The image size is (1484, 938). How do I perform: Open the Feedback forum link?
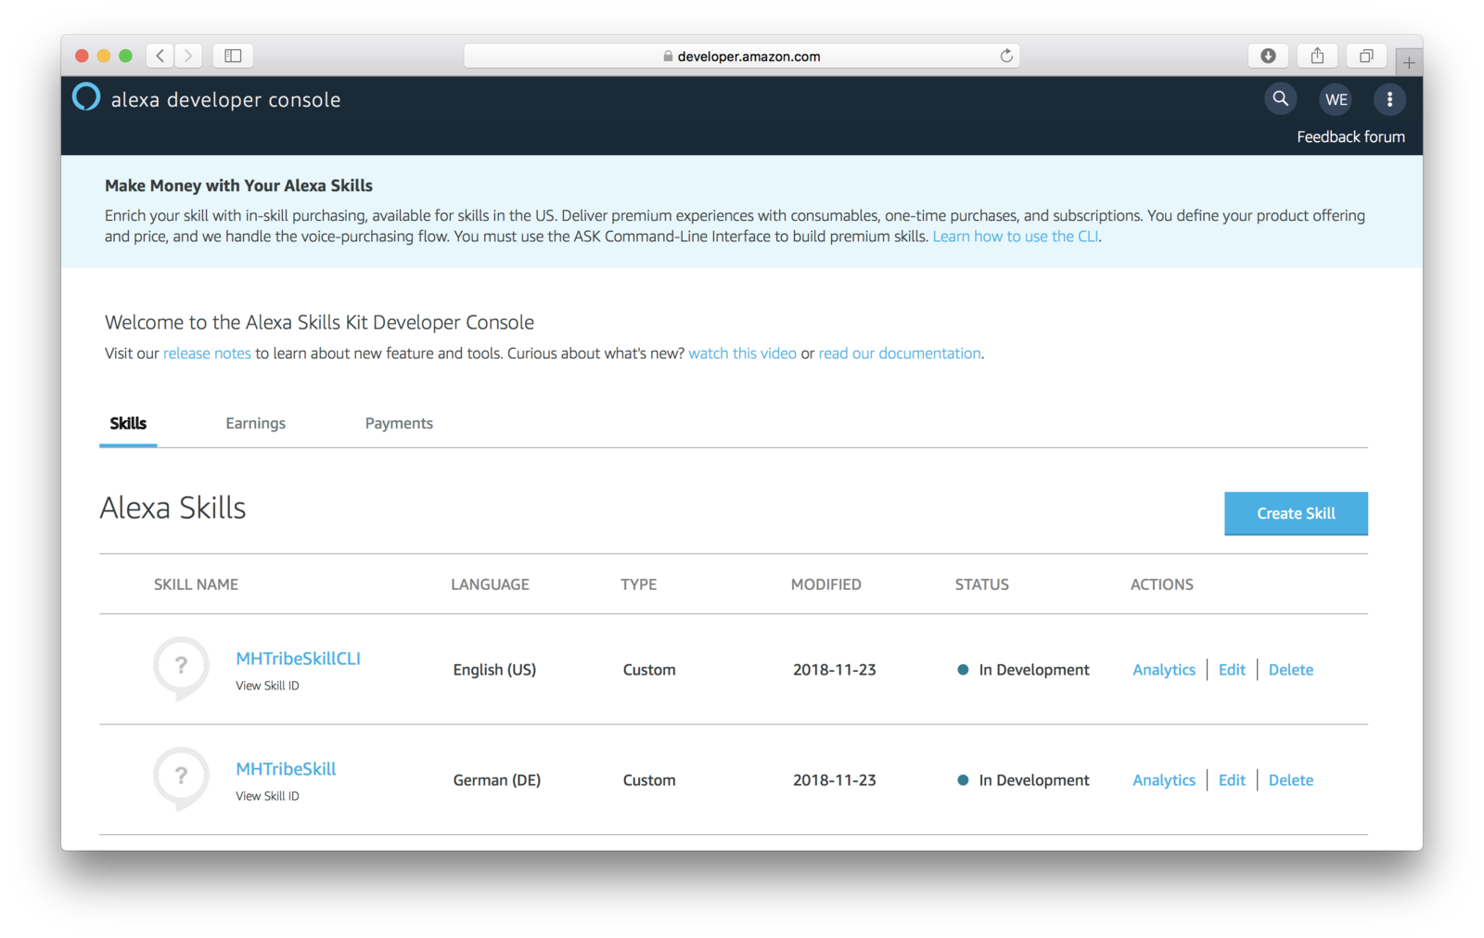1350,136
